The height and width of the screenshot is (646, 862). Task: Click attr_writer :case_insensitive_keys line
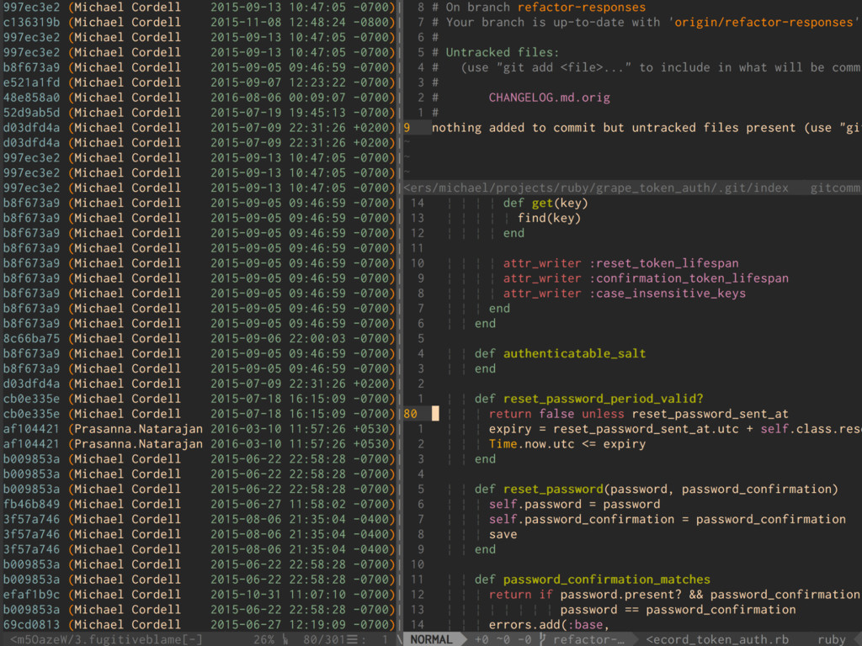coord(624,294)
